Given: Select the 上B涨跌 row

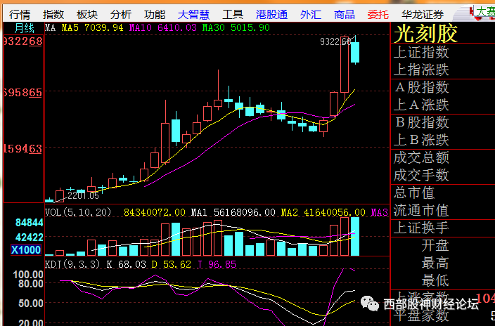Looking at the screenshot, I should click(x=443, y=140).
